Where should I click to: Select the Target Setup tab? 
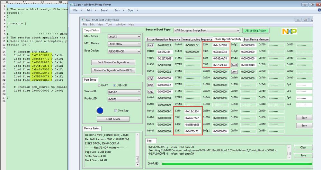click(92, 30)
